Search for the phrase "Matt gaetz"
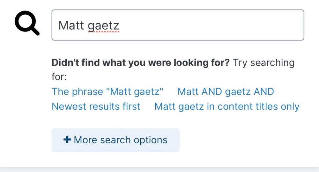This screenshot has height=172, width=319. pos(108,92)
